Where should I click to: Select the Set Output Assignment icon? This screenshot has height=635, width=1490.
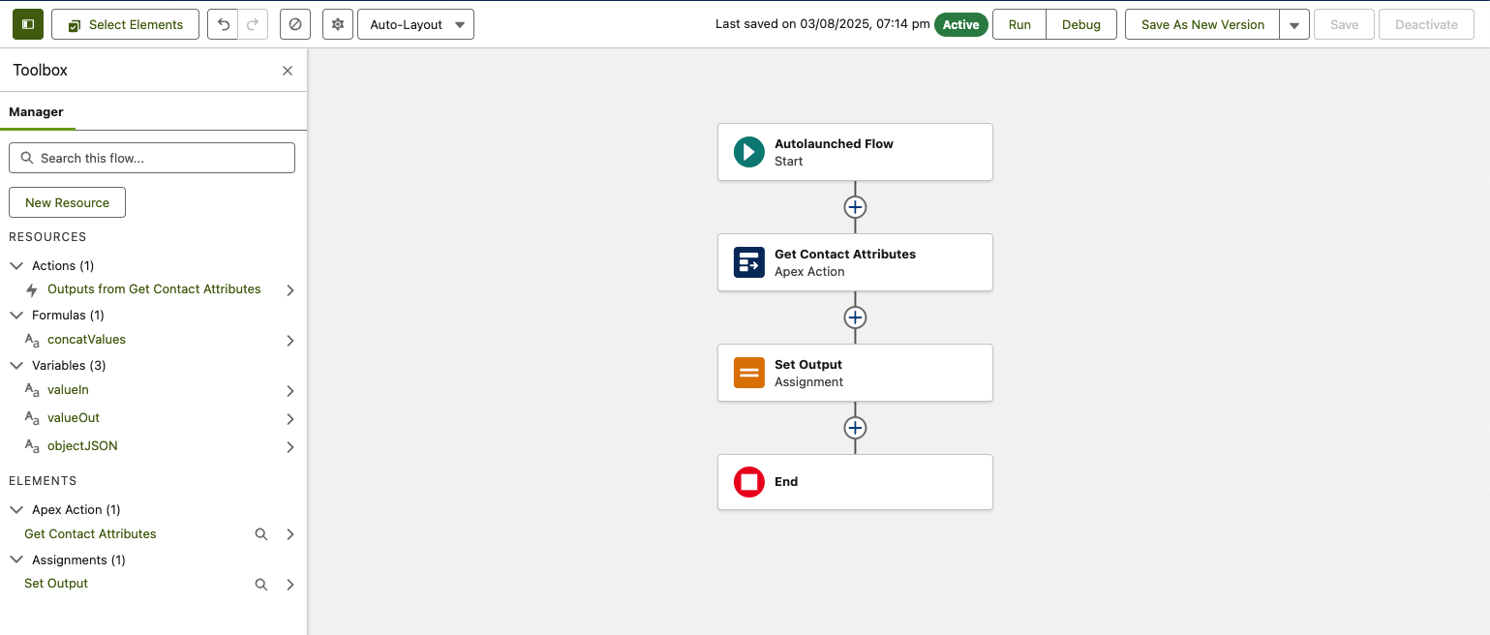point(748,373)
